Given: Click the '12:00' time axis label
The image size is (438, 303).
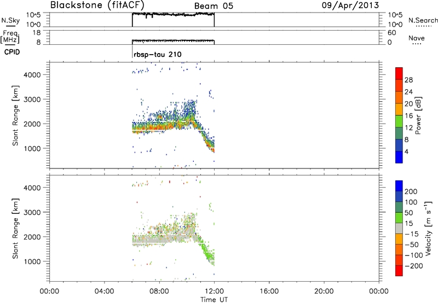Looking at the screenshot, I should pyautogui.click(x=214, y=292).
